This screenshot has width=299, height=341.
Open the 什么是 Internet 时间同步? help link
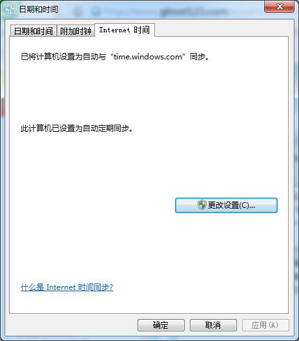coord(67,287)
